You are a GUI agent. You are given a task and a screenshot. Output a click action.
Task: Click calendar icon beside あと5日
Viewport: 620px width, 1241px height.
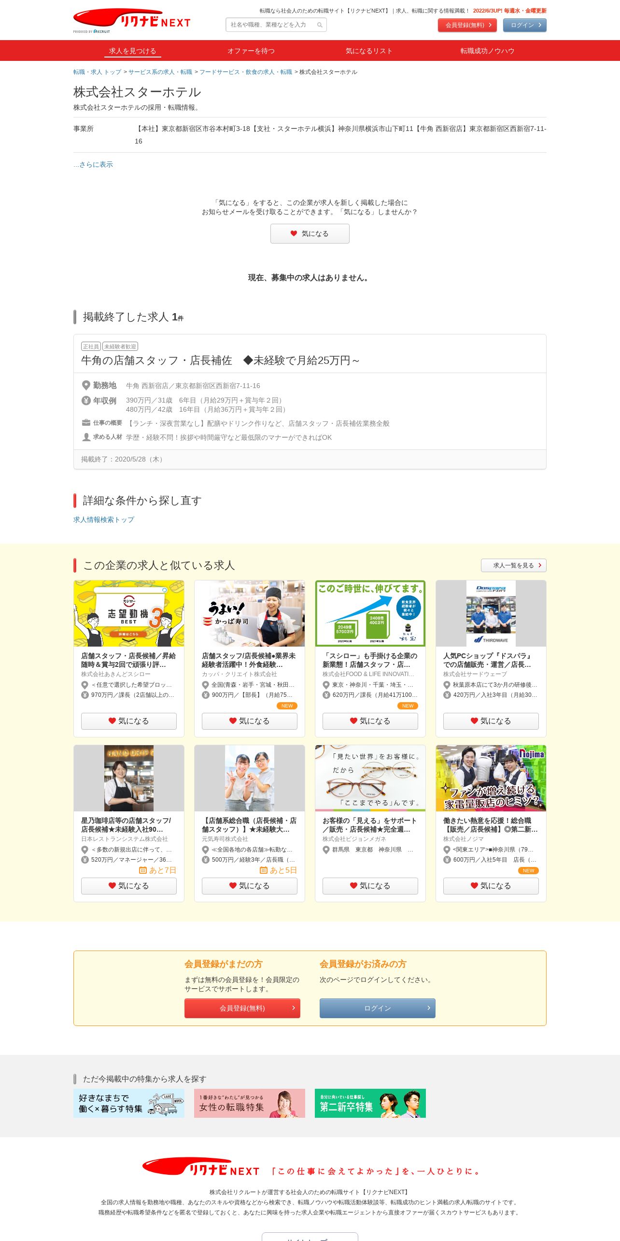coord(263,870)
